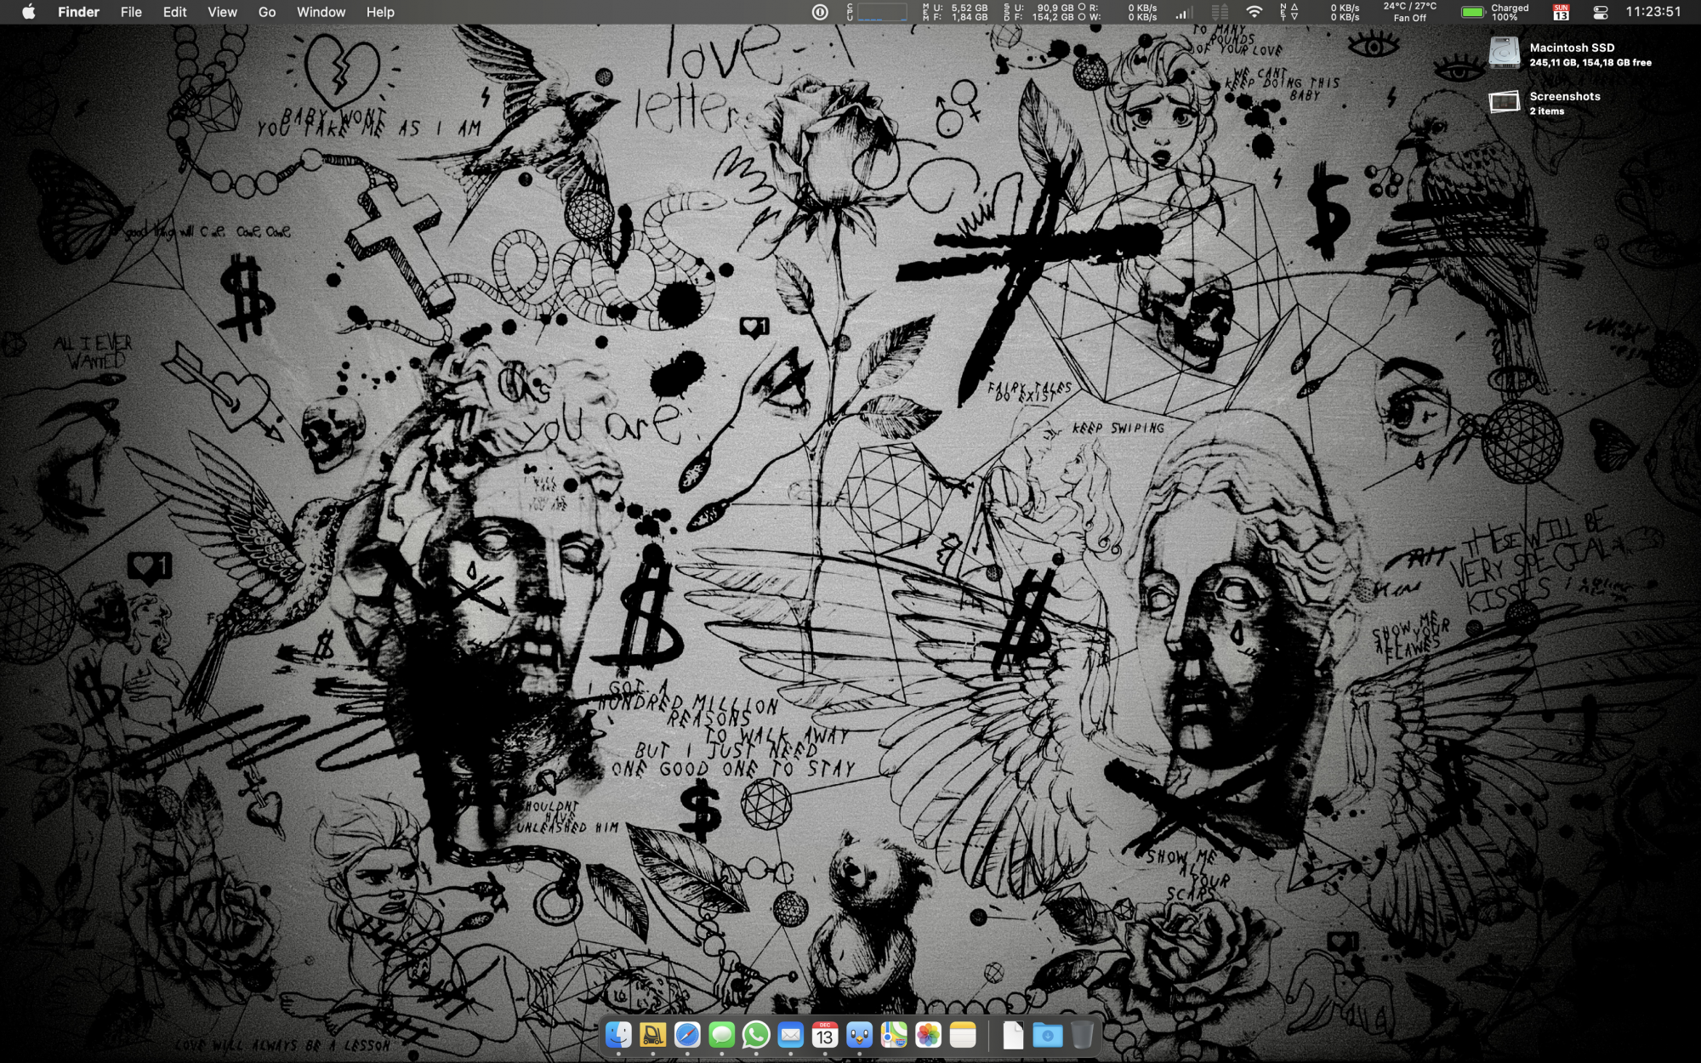The width and height of the screenshot is (1701, 1063).
Task: Open Control Center toggles icon
Action: [x=1600, y=12]
